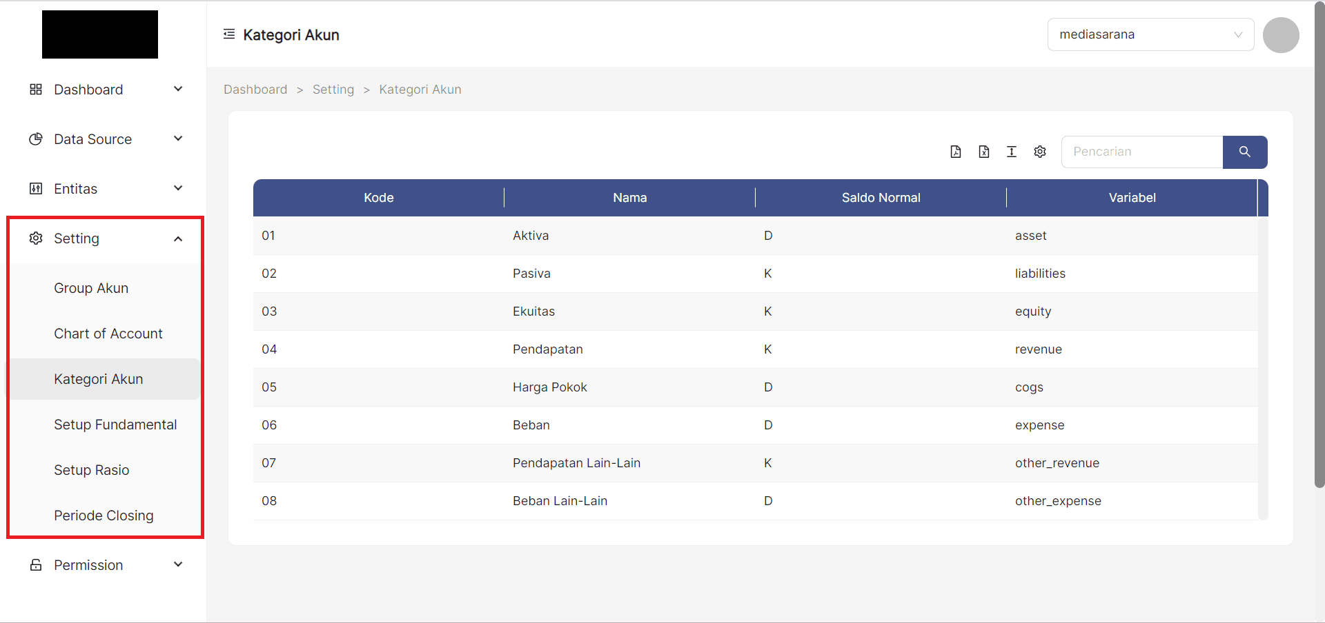The width and height of the screenshot is (1325, 623).
Task: Focus the Pencarian search field
Action: tap(1142, 152)
